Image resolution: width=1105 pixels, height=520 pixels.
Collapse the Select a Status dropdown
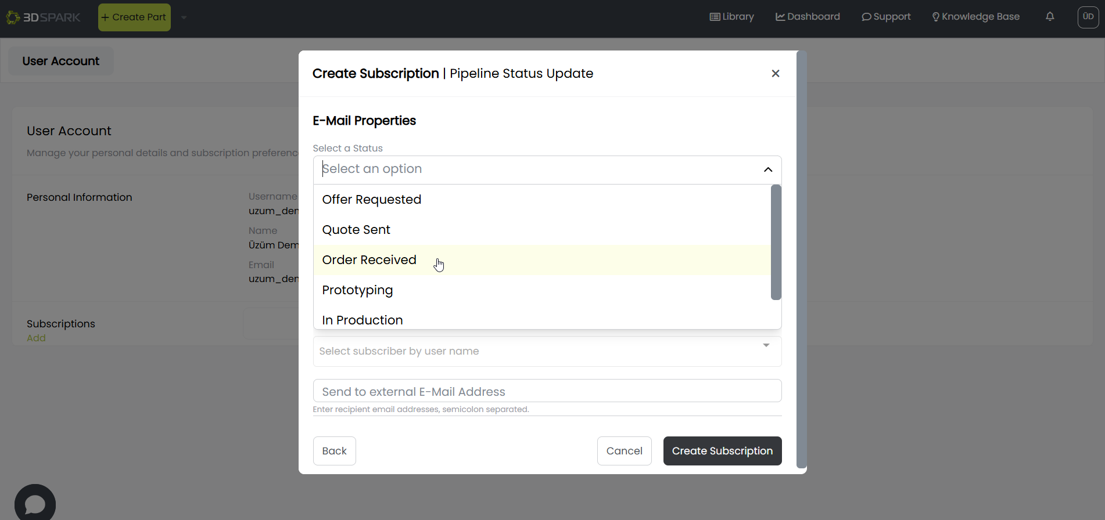point(767,169)
